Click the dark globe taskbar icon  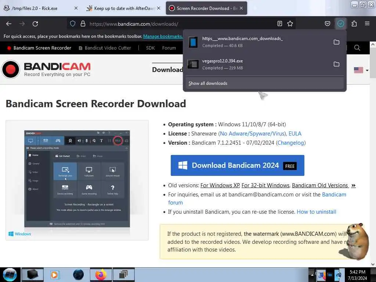pyautogui.click(x=78, y=275)
